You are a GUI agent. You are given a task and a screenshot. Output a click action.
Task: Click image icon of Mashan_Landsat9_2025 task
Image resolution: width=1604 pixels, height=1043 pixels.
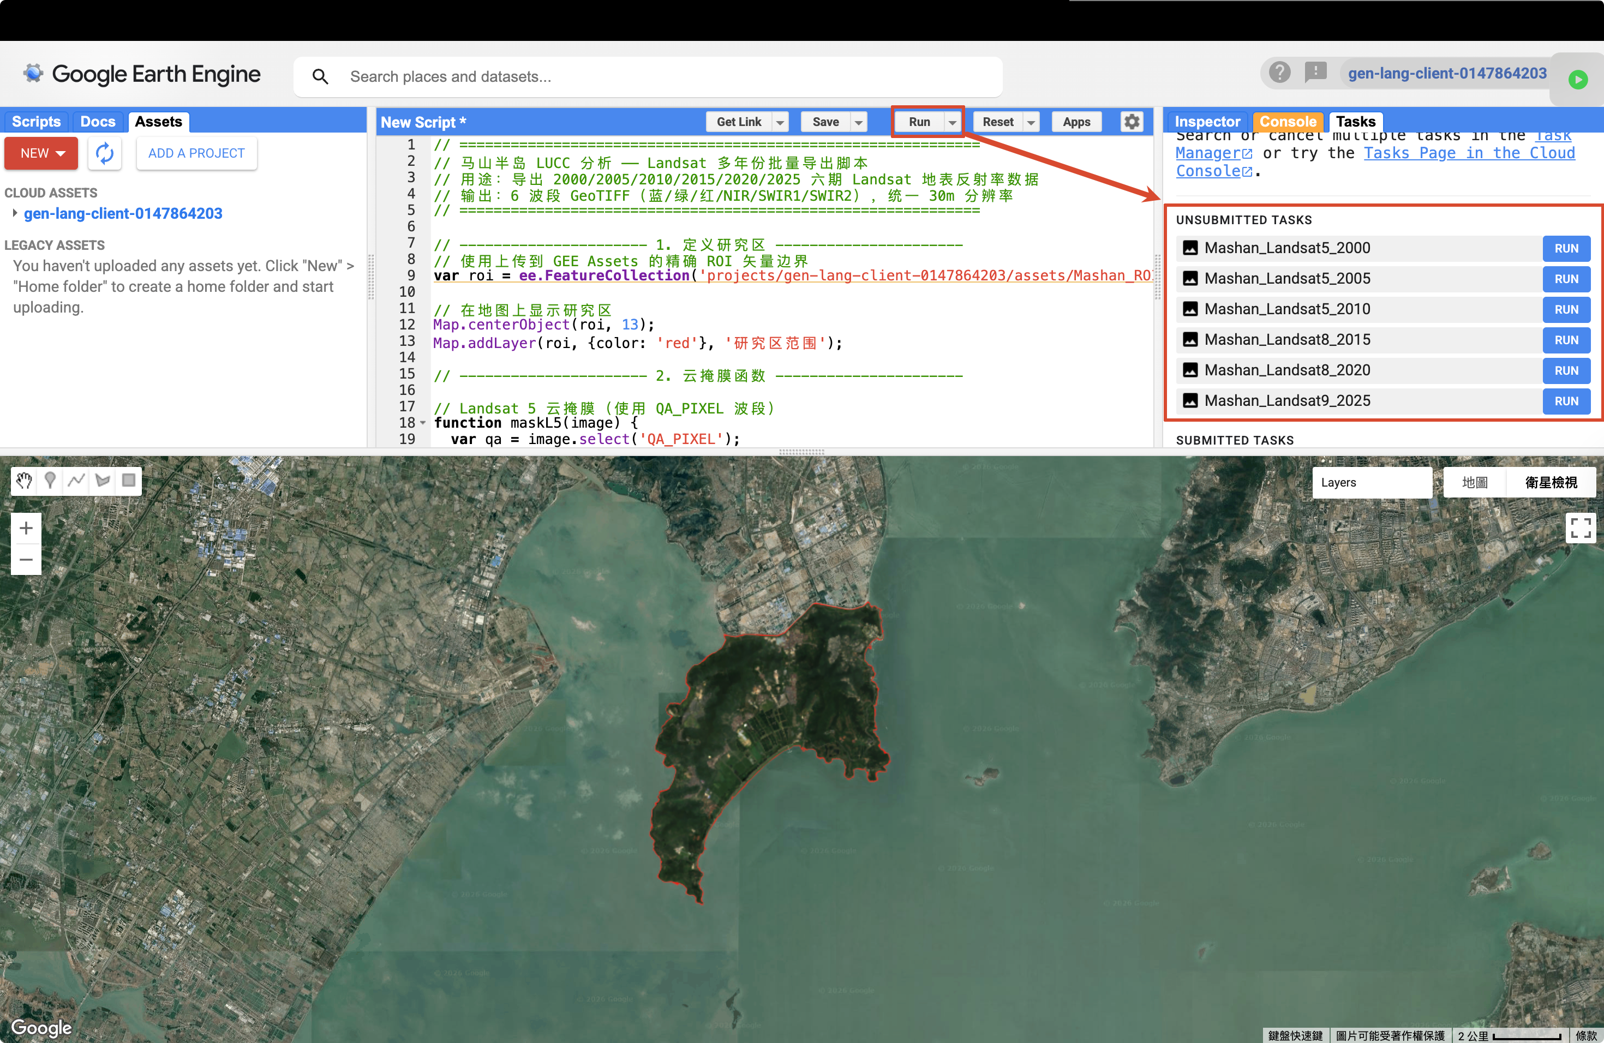point(1190,401)
